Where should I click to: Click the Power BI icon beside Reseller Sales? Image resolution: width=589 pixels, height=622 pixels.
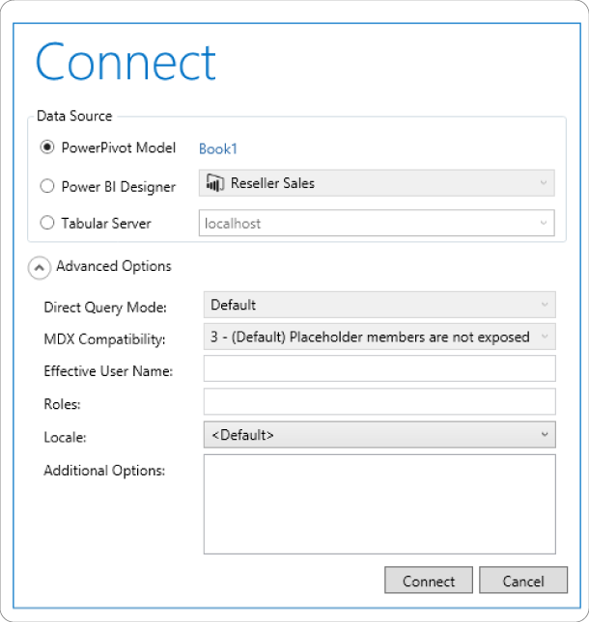coord(215,183)
